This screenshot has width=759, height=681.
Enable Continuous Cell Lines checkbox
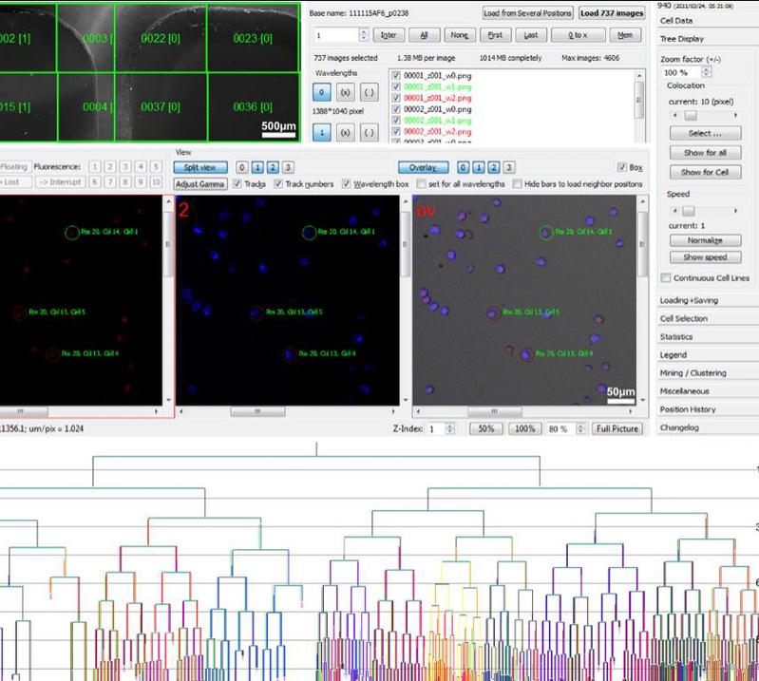666,277
